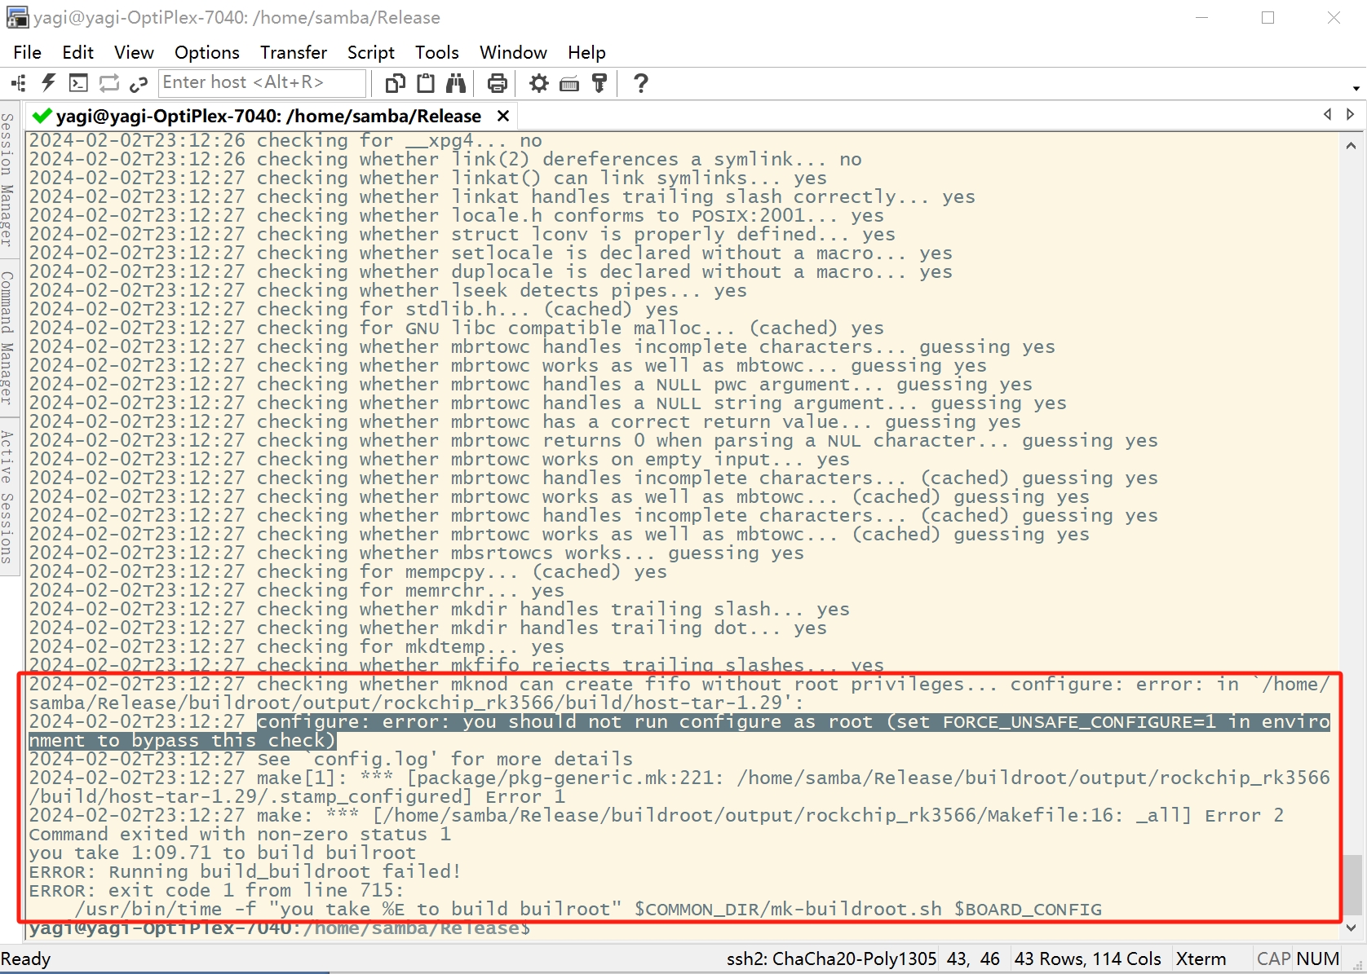Open the Session Manager toolbar icon

[18, 83]
